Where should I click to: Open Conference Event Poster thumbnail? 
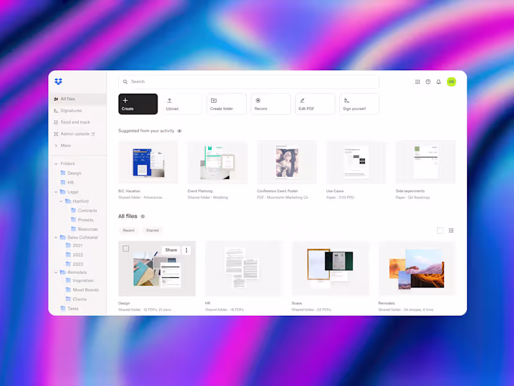click(x=287, y=162)
